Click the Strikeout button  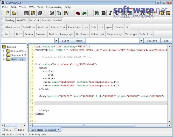(82, 34)
